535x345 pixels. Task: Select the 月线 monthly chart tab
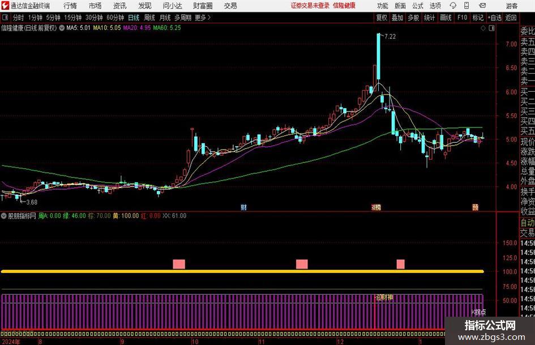[165, 18]
